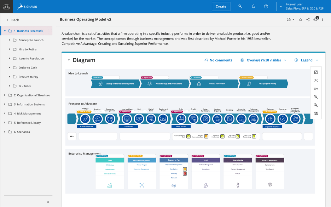Open the Overlays dropdown

263,60
